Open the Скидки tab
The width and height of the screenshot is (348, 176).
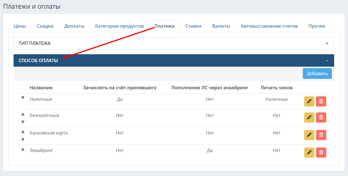click(x=45, y=26)
